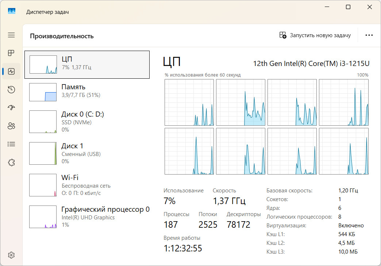Maximize the Task Manager window
Viewport: 381px width, 266px height.
pyautogui.click(x=348, y=7)
